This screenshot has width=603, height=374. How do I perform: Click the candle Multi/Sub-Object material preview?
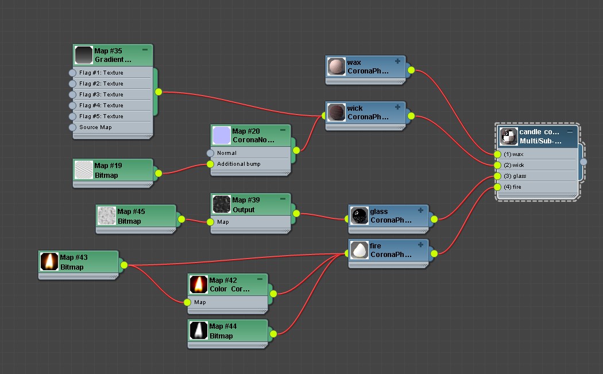[508, 137]
